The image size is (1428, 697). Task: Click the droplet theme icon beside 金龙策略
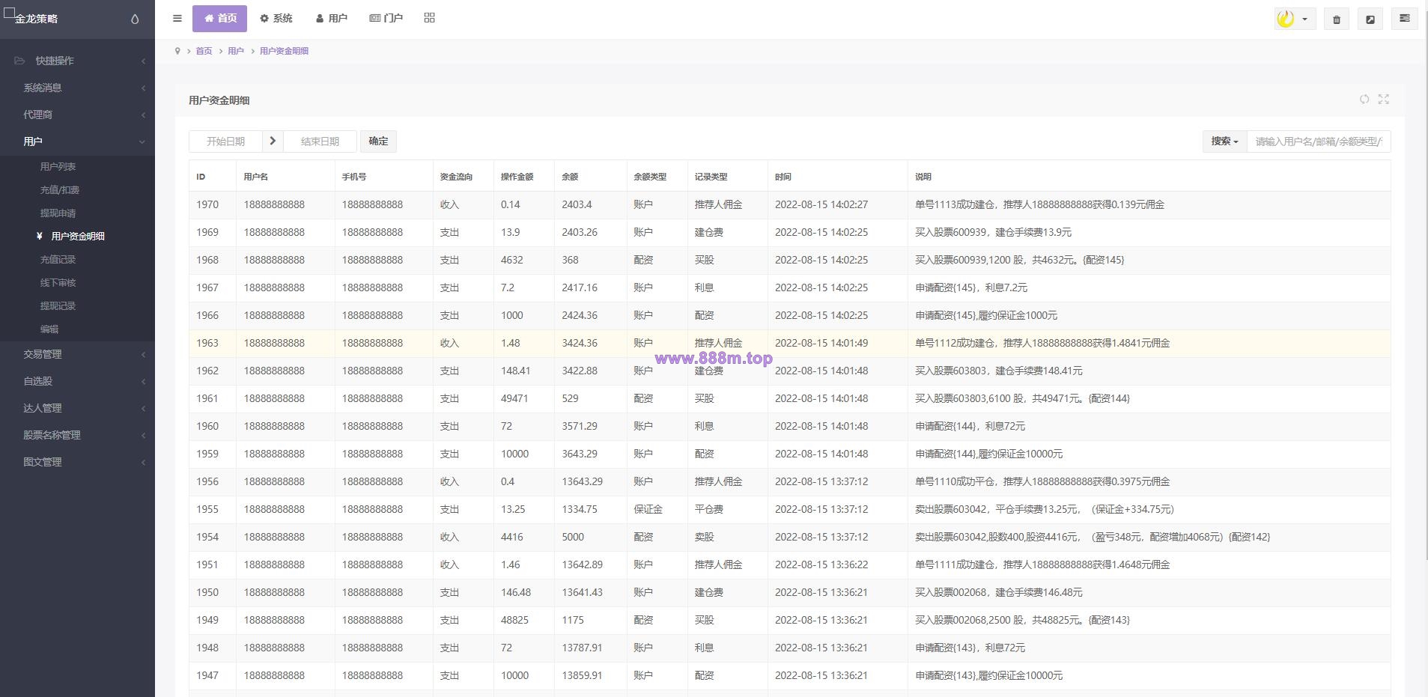coord(135,19)
